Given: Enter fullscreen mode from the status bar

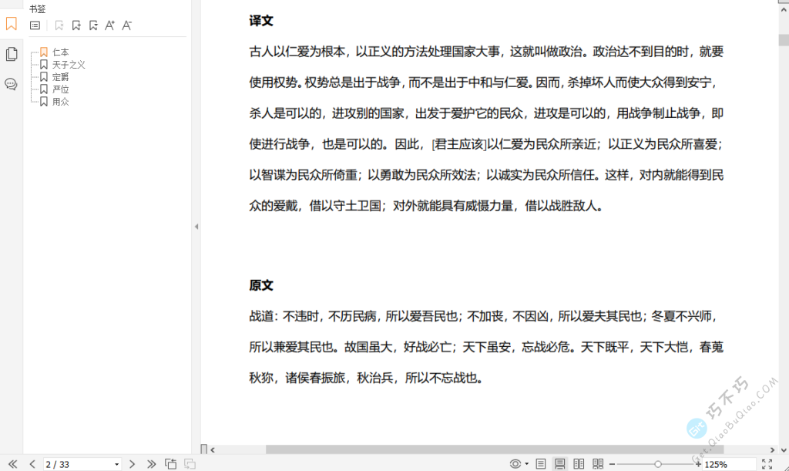Looking at the screenshot, I should [x=767, y=464].
